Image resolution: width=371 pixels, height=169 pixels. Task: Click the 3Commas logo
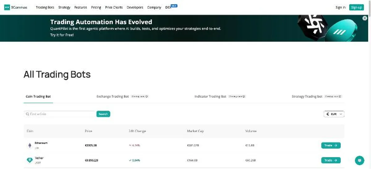pos(15,7)
